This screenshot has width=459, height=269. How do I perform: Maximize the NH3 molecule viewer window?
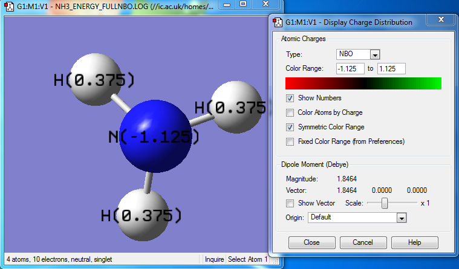point(243,5)
